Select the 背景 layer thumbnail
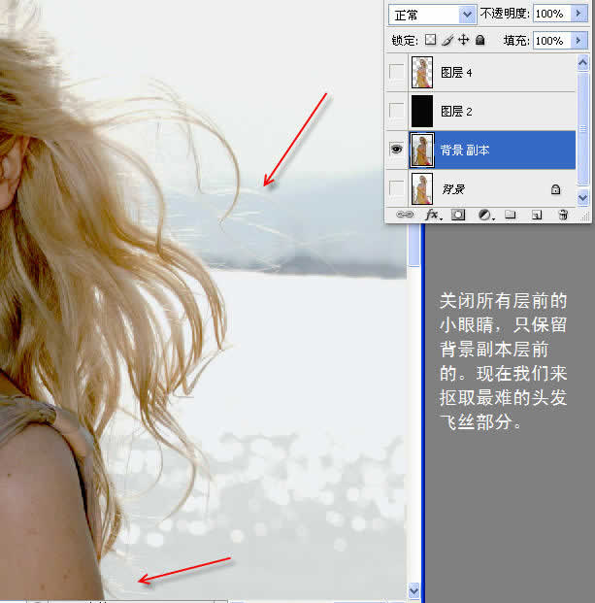Viewport: 595px width, 603px height. pyautogui.click(x=422, y=188)
